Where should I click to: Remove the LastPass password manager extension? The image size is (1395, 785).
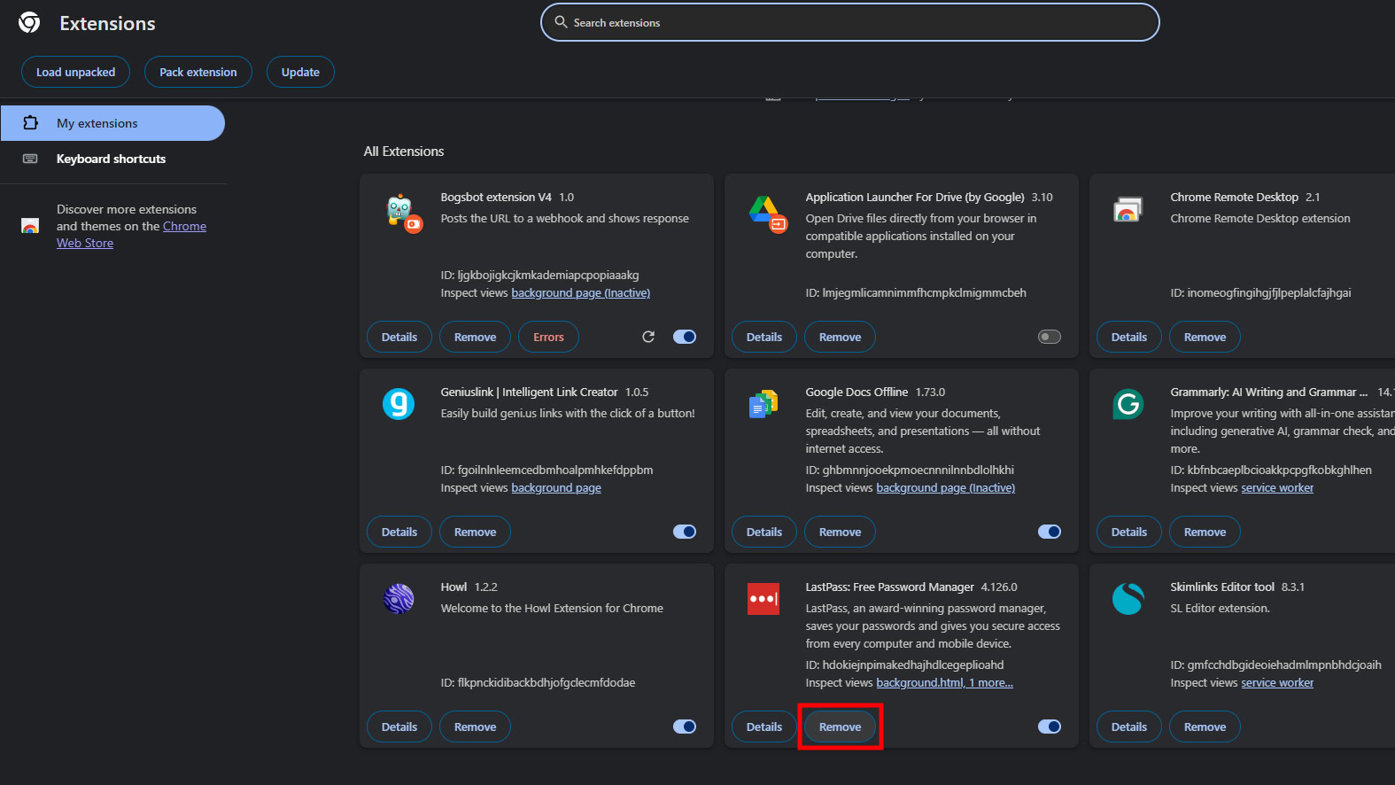(840, 727)
